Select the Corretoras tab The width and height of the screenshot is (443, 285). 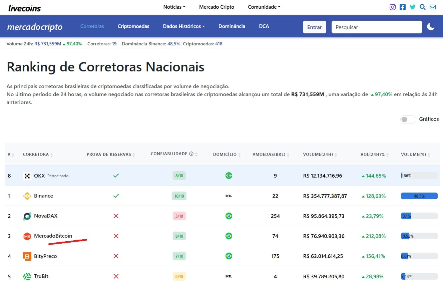click(x=92, y=26)
